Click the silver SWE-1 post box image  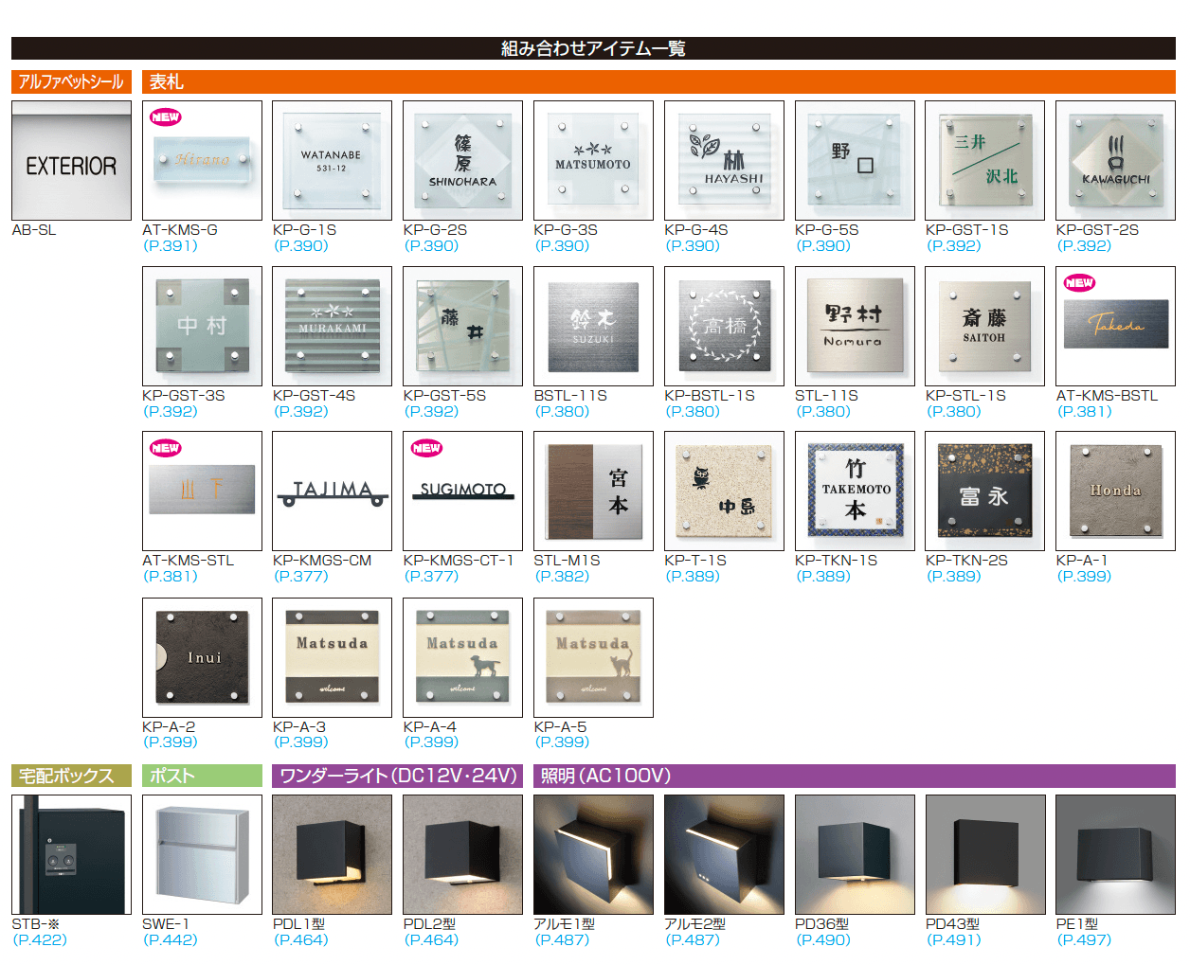point(202,854)
